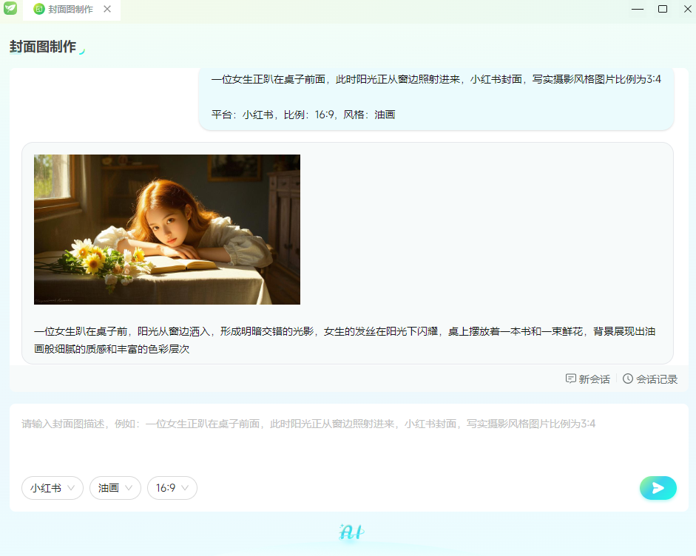Switch to the 封面图制作 tab
This screenshot has width=696, height=556.
(x=72, y=10)
